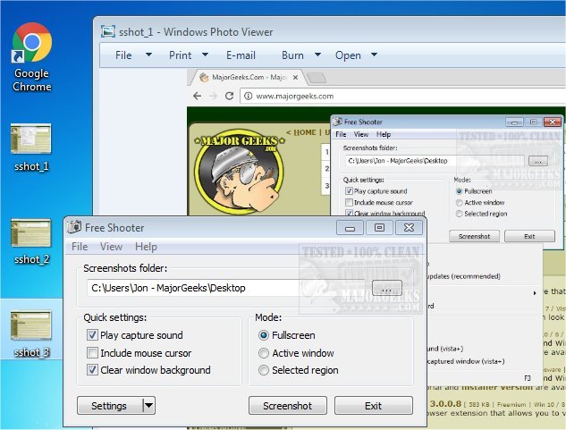Click Screenshot button in background Free Shooter
This screenshot has height=430, width=566.
click(x=474, y=237)
